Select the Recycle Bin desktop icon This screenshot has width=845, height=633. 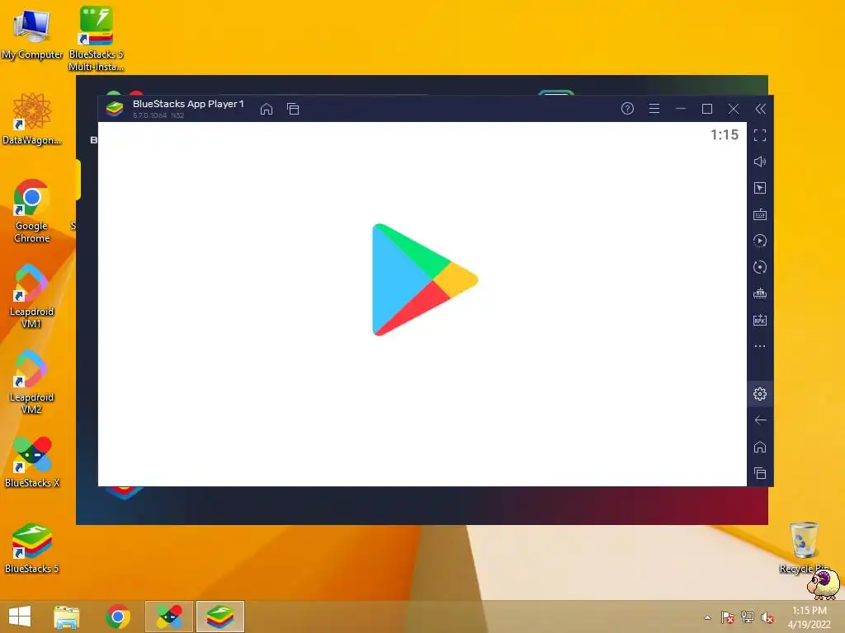coord(804,548)
